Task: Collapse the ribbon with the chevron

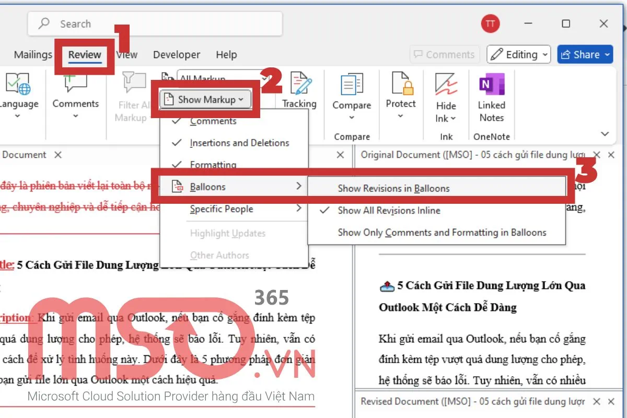Action: coord(605,134)
